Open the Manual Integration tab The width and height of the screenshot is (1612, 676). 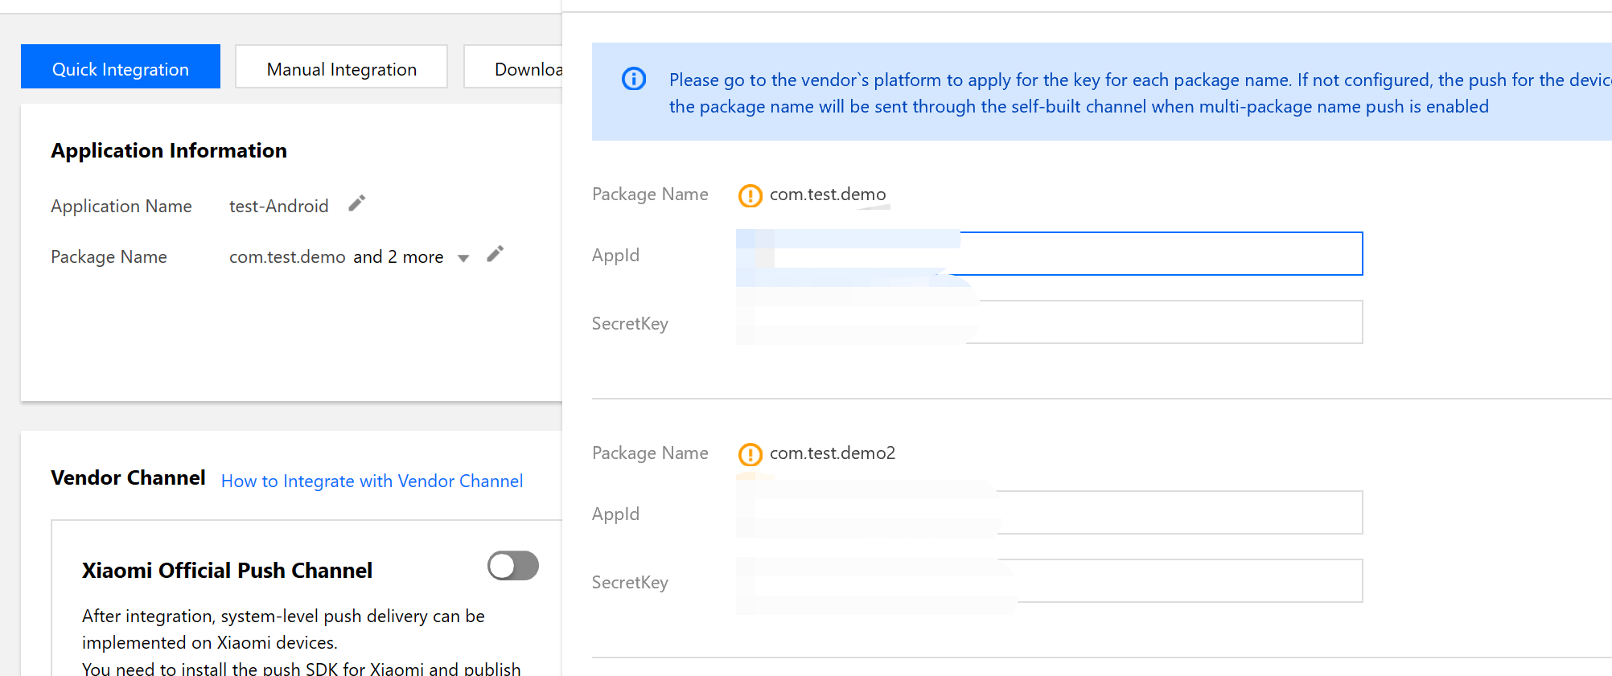pyautogui.click(x=341, y=69)
